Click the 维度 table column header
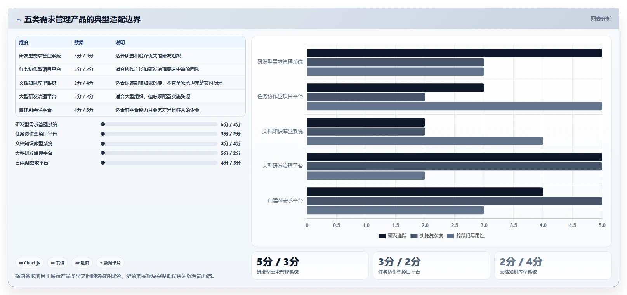627x295 pixels. coord(24,43)
